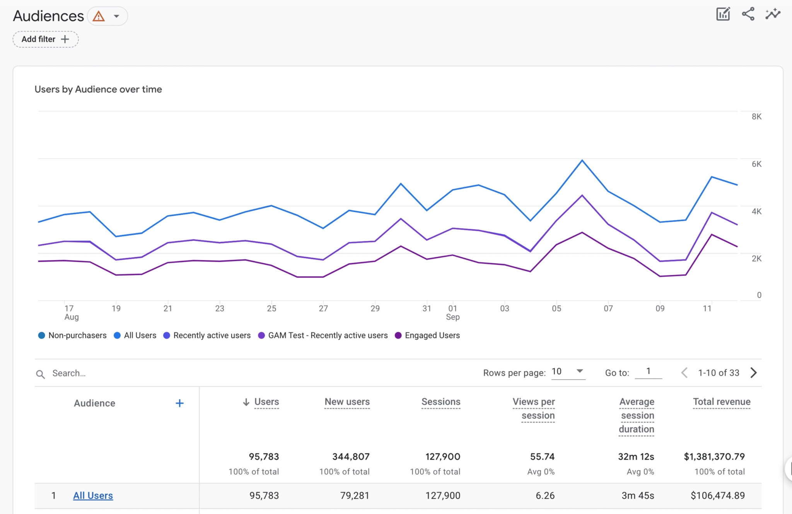Click the descending sort arrow on Users
The width and height of the screenshot is (792, 514).
click(246, 402)
